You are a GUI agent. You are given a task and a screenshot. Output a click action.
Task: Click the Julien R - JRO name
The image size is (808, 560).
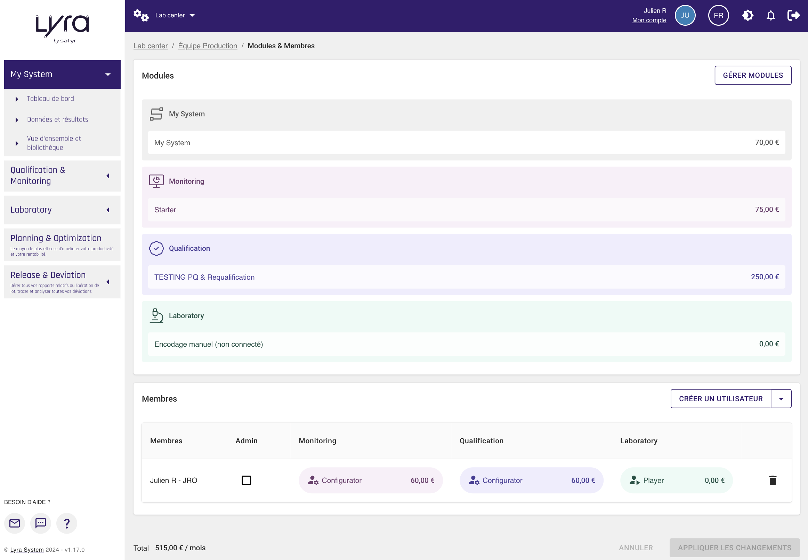pyautogui.click(x=173, y=480)
